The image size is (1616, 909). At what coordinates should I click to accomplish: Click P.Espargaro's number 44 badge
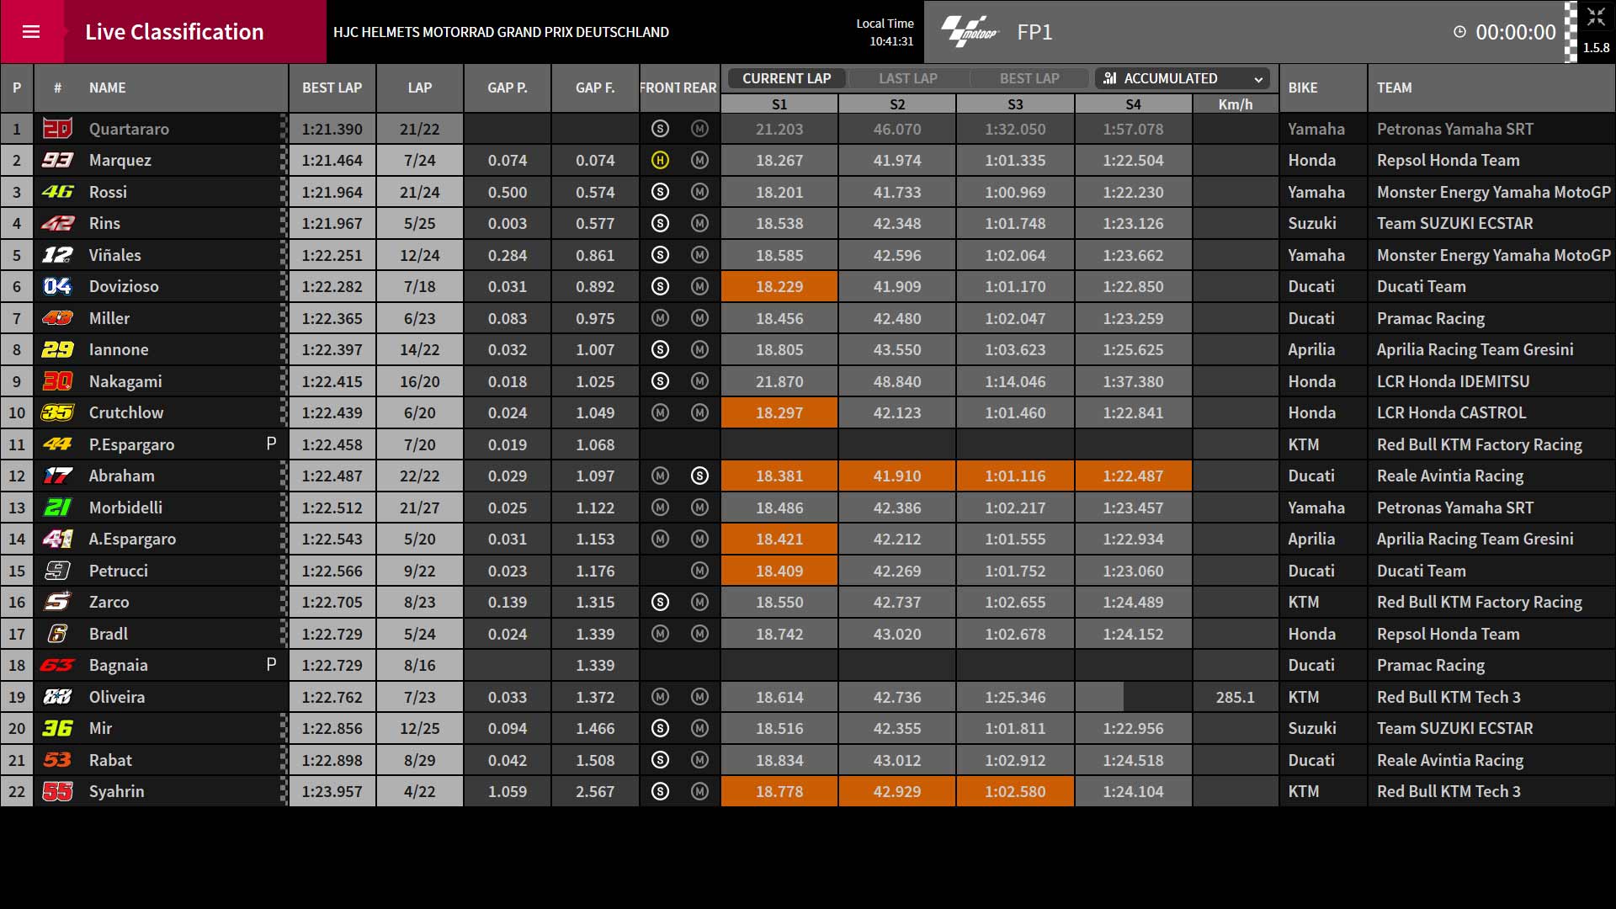click(57, 444)
